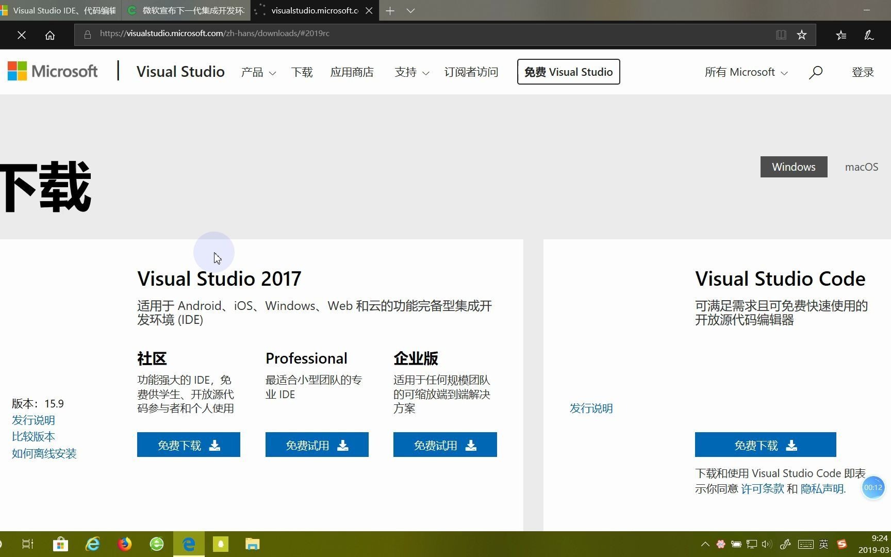The image size is (891, 557).
Task: Go to browser home page
Action: (50, 35)
